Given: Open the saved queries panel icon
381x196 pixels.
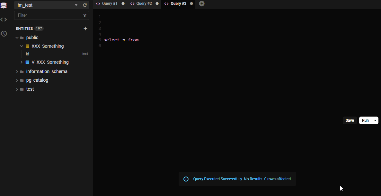Looking at the screenshot, I should (x=4, y=19).
